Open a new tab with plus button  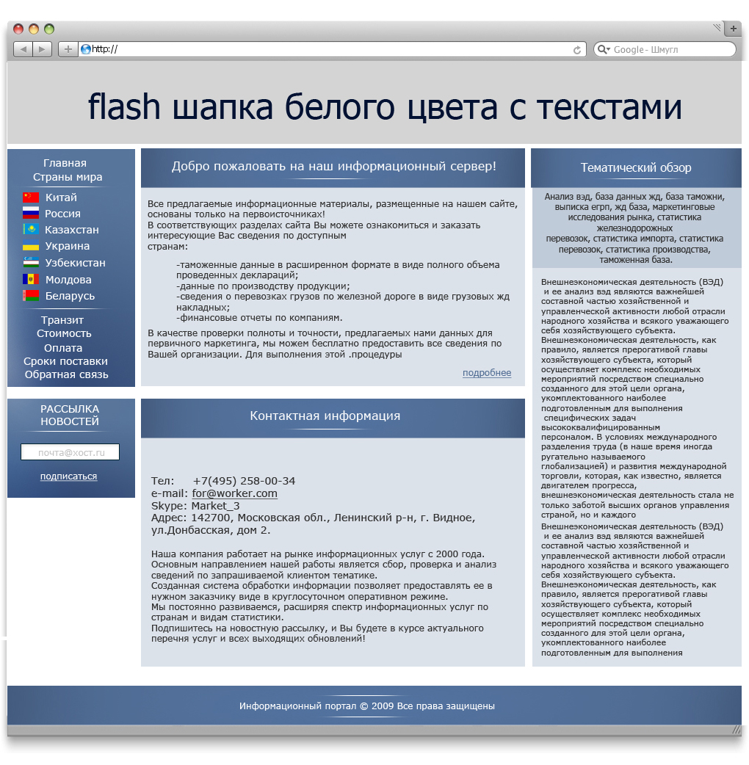(733, 29)
